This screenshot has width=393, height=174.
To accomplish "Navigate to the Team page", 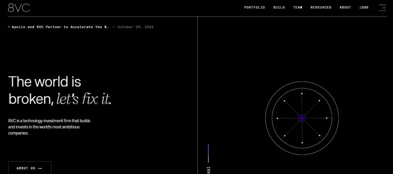I will [297, 7].
